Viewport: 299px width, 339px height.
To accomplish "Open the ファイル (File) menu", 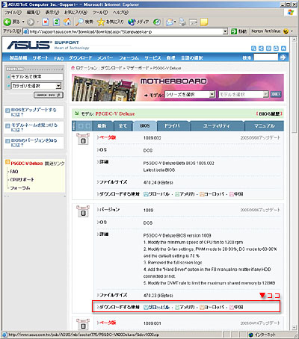I will [x=13, y=12].
